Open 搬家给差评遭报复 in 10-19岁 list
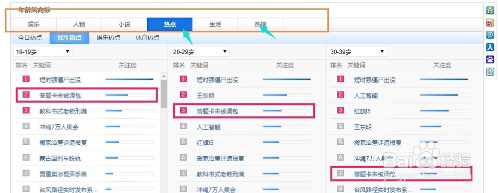Viewport: 499px width, 193px height. point(63,143)
